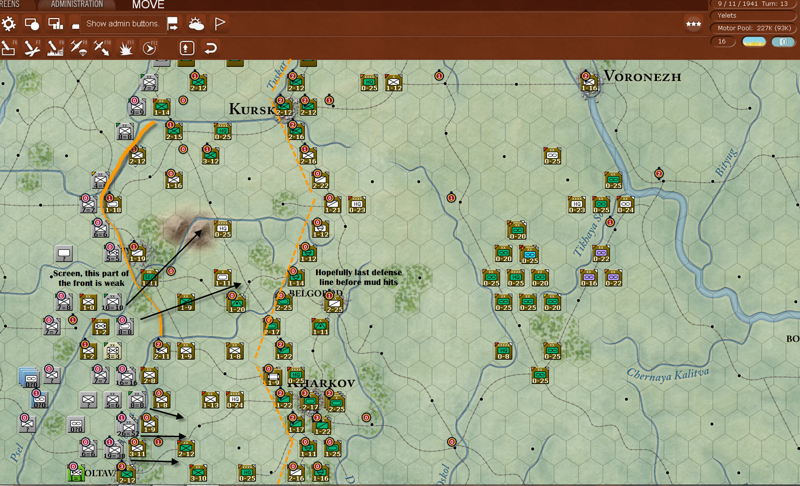Select the 1-0 unit counter
Screen dimensions: 800x486
(x=88, y=303)
